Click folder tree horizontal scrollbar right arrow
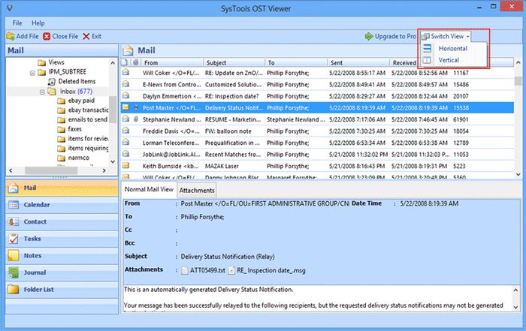 (x=104, y=170)
